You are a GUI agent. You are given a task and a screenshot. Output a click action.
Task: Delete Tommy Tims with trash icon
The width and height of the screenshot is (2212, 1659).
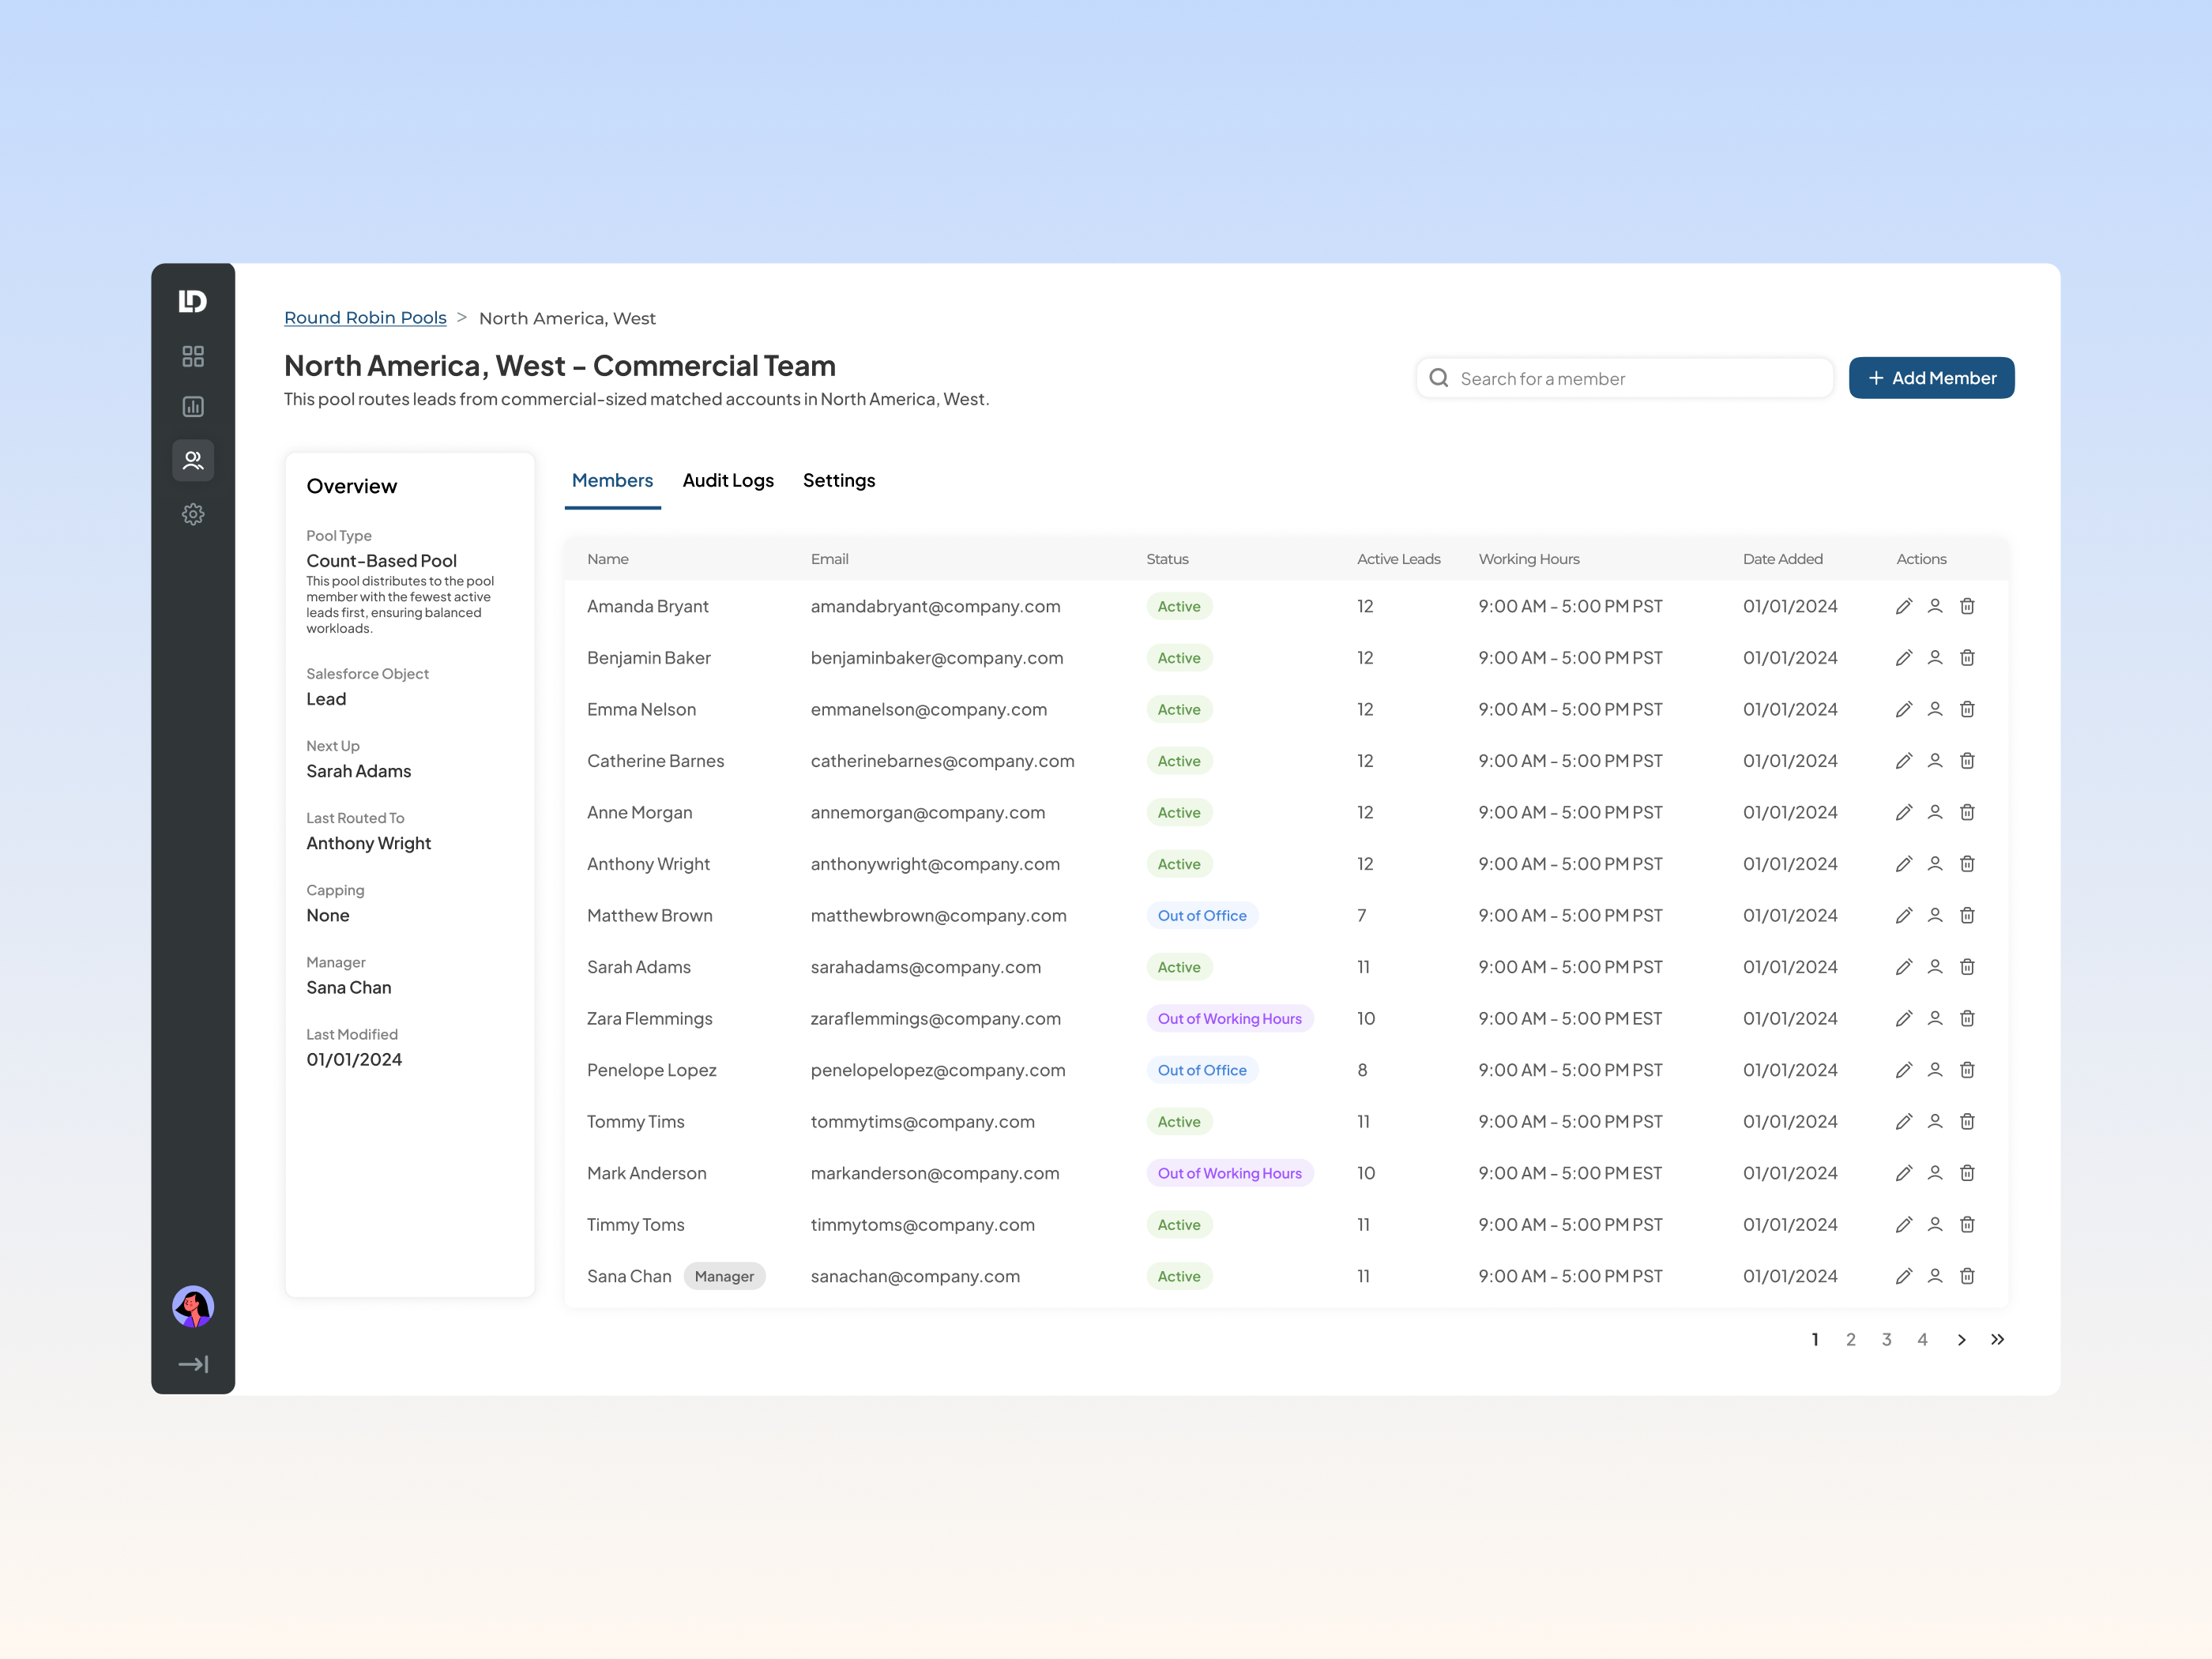click(1967, 1121)
